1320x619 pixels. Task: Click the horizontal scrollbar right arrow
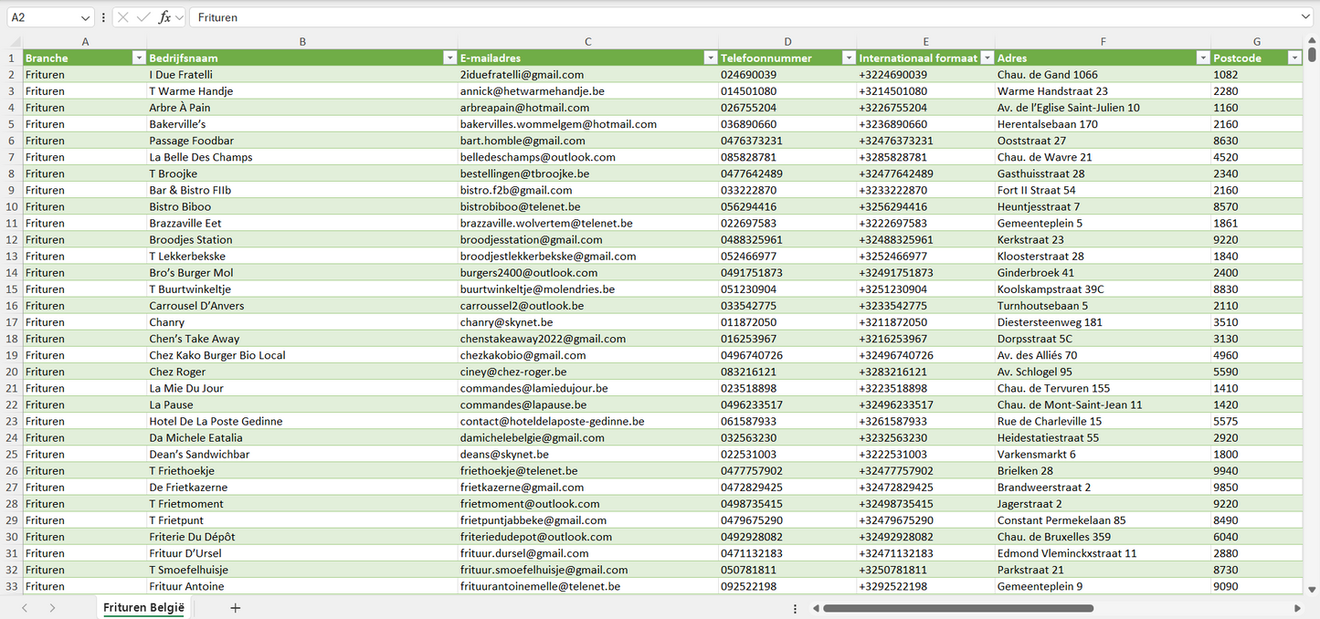tap(1297, 608)
